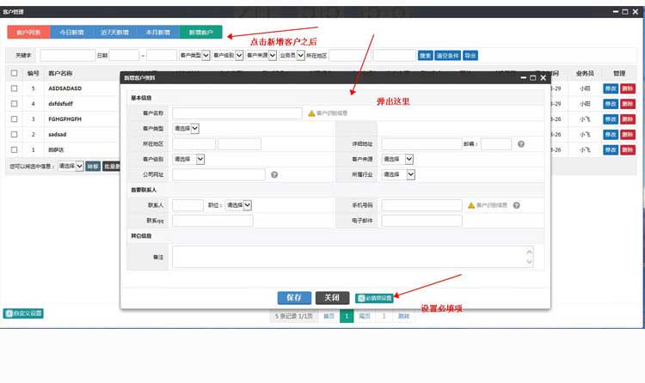The height and width of the screenshot is (383, 645).
Task: Select the checkbox for customer dsfdsfsdf
Action: pyautogui.click(x=14, y=104)
